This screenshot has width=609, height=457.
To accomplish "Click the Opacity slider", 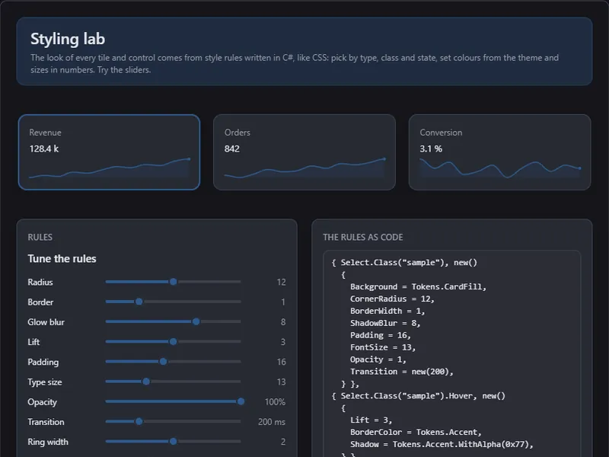I will tap(174, 401).
